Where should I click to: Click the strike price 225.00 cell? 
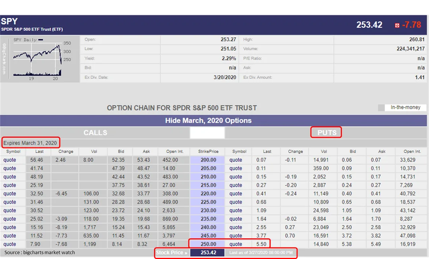coord(208,202)
